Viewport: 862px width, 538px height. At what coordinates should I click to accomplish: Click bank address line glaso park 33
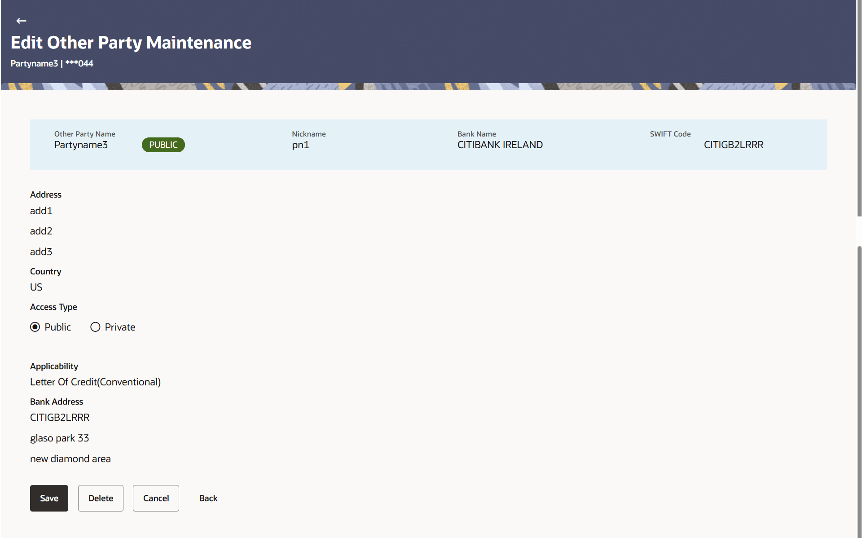[x=59, y=438]
